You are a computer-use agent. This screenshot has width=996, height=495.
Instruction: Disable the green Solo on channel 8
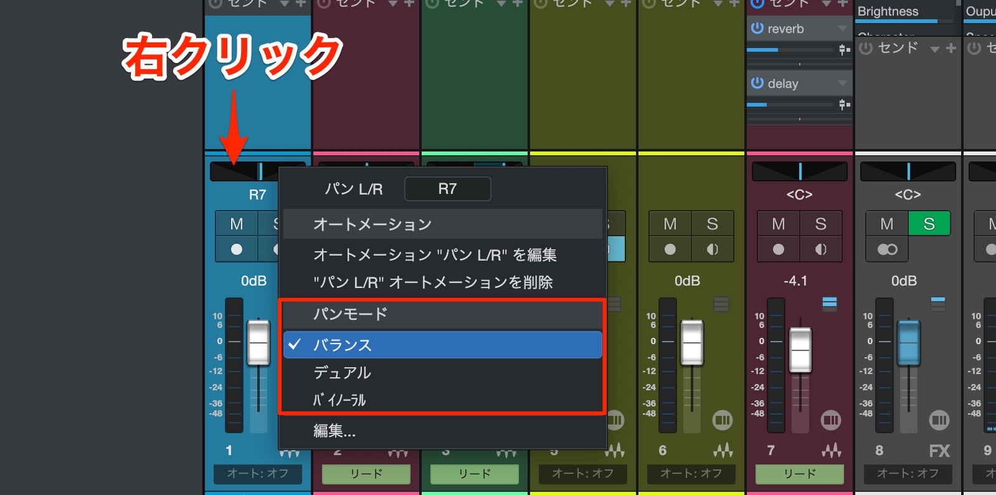[929, 224]
